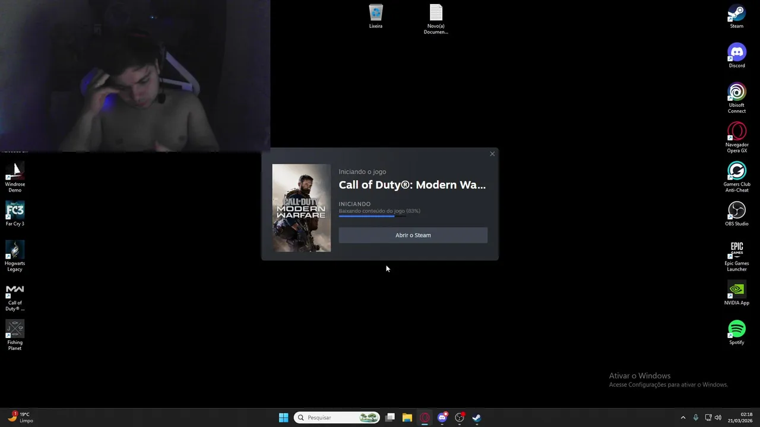Click the microphone tray icon
The height and width of the screenshot is (427, 760).
(x=696, y=418)
